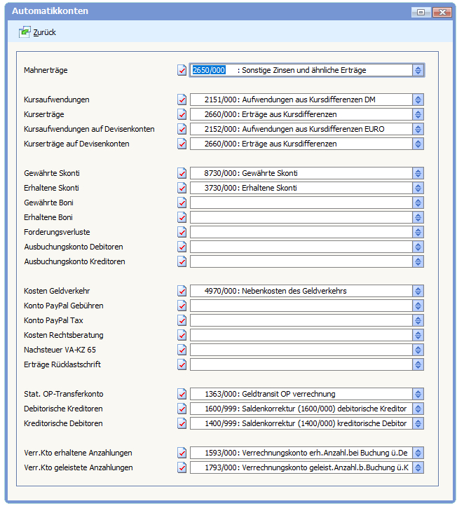Image resolution: width=457 pixels, height=506 pixels.
Task: Expand the Kurserträge account dropdown
Action: pos(418,114)
